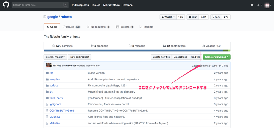Open Fix composite glyph flags commit message
The image size is (274, 128).
pos(108,86)
